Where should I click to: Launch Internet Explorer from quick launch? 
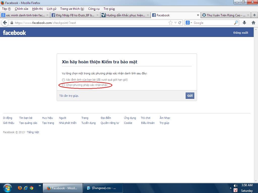(26, 188)
